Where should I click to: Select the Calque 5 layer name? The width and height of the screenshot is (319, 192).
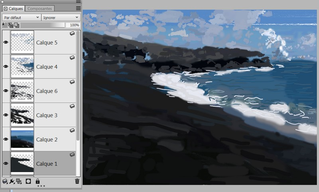pos(47,43)
